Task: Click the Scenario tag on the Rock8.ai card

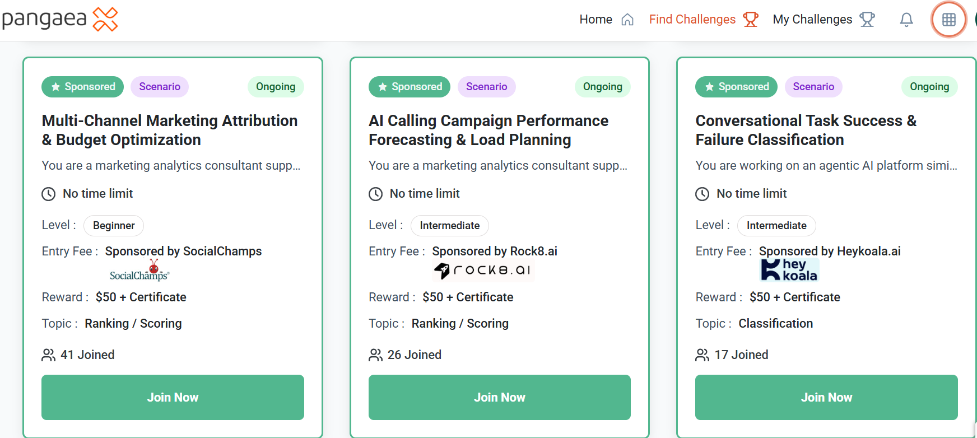Action: [486, 87]
